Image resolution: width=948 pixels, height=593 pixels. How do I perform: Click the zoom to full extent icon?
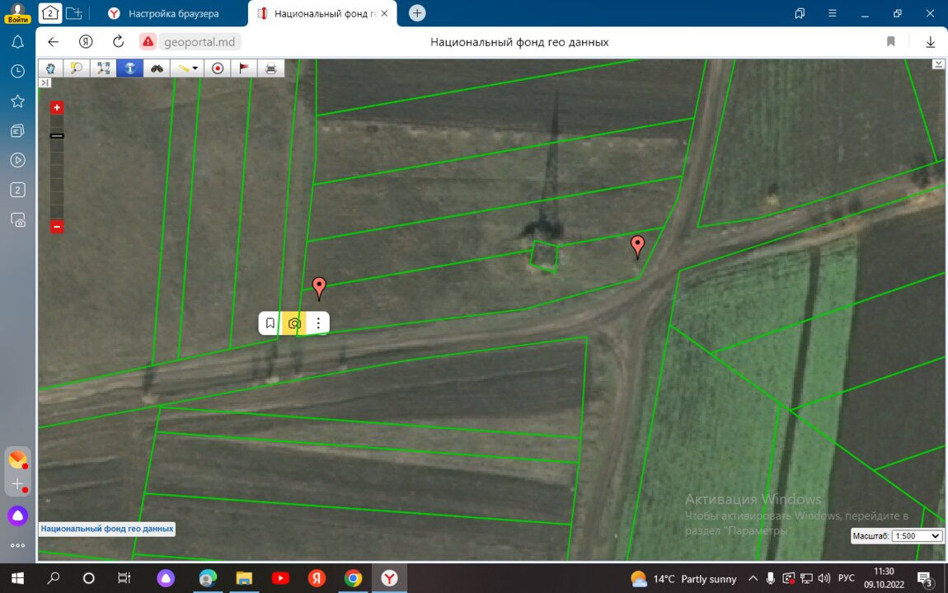tap(103, 68)
